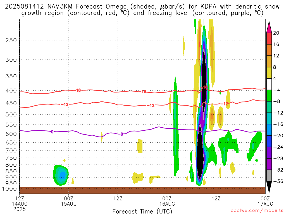Click the 'Forecast Time (UTC)' axis label
The width and height of the screenshot is (286, 214).
click(x=142, y=211)
